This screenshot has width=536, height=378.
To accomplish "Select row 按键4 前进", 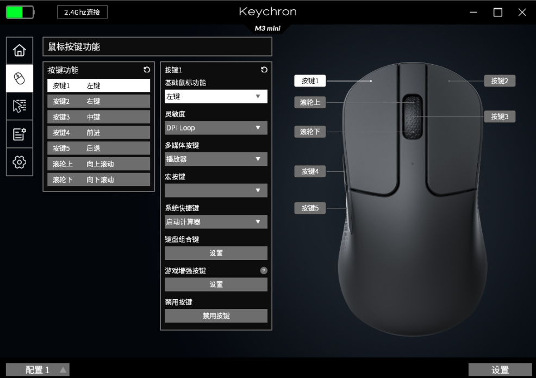I will tap(98, 132).
